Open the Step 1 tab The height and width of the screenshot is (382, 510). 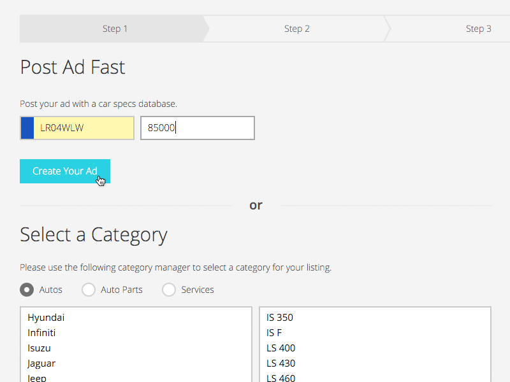point(115,29)
